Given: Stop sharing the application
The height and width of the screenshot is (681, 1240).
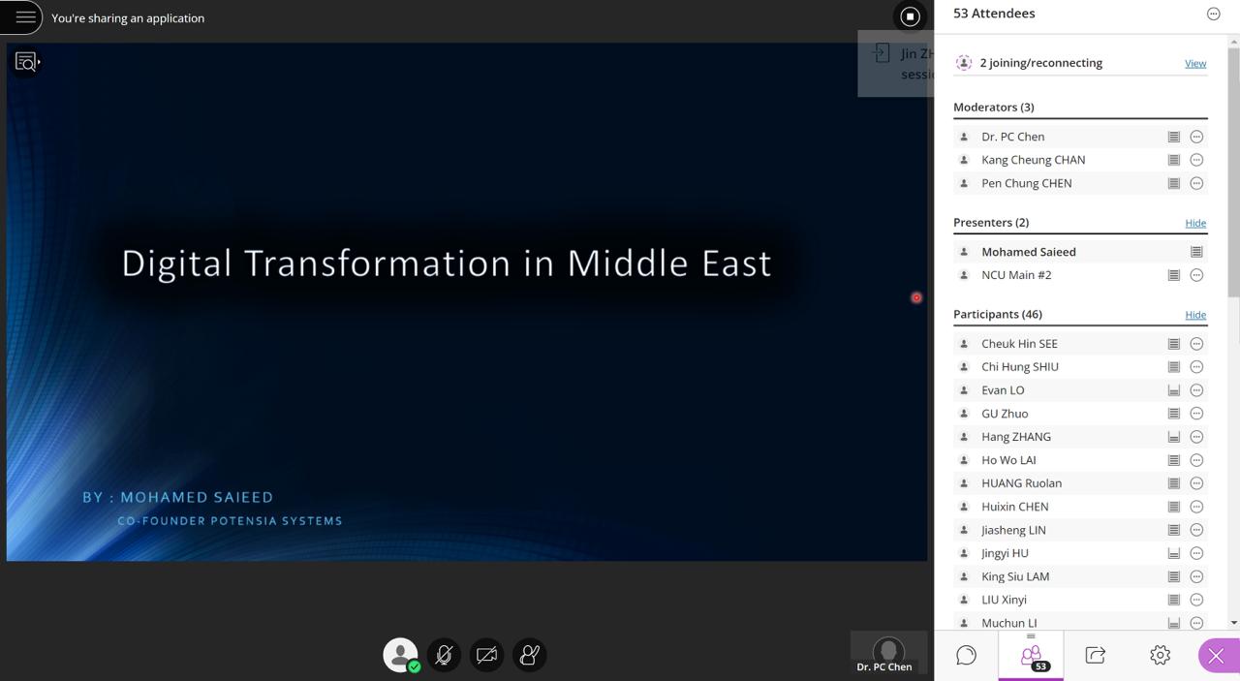Looking at the screenshot, I should point(909,16).
